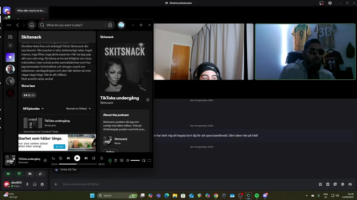This screenshot has width=357, height=200.
Task: Skip to the previous track
Action: (x=68, y=158)
